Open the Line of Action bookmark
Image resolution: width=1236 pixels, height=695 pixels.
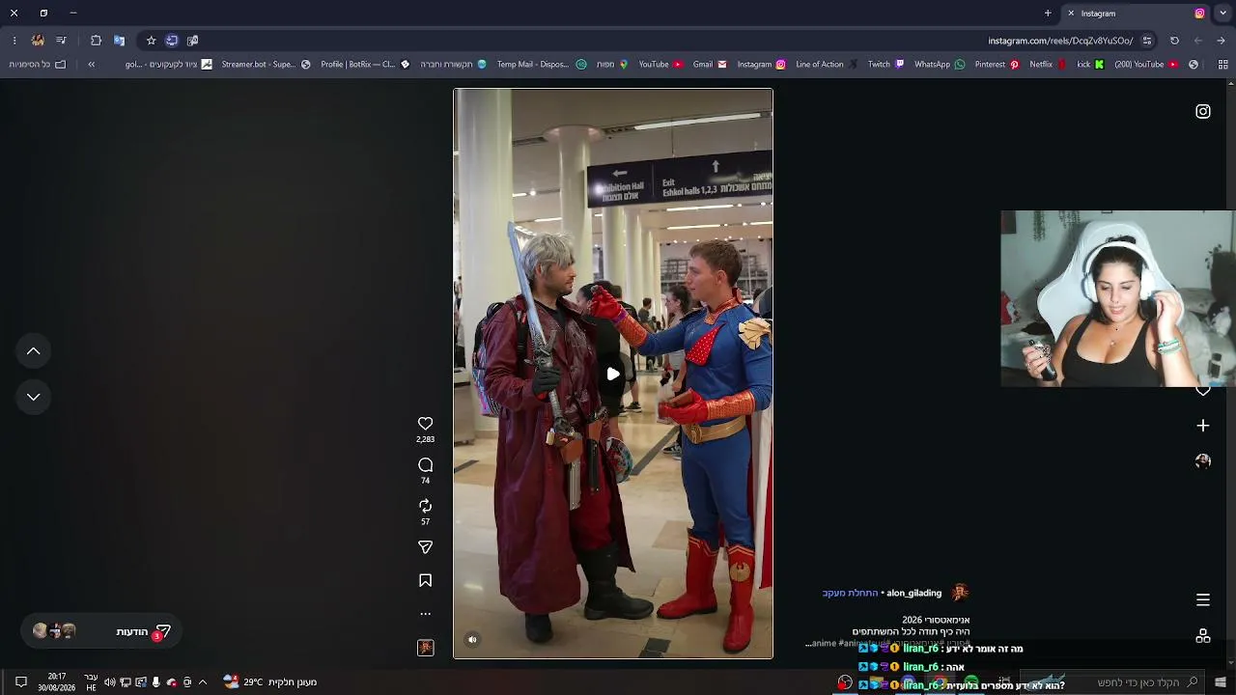click(826, 65)
